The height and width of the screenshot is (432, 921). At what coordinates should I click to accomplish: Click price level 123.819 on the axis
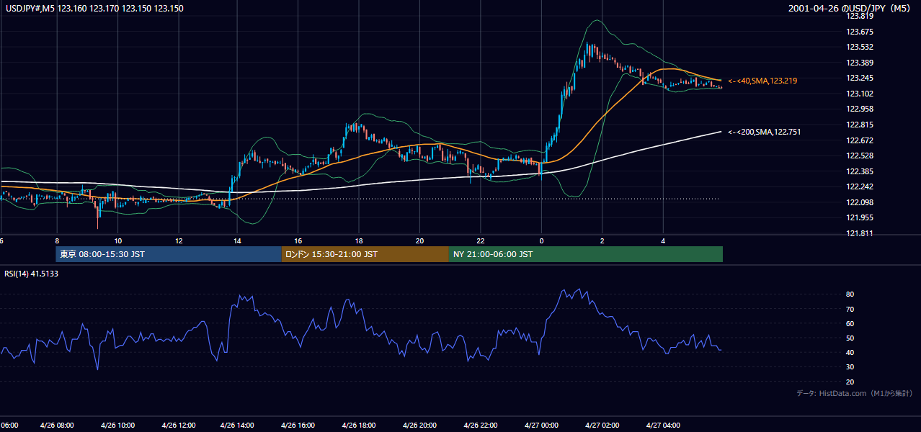(x=860, y=16)
